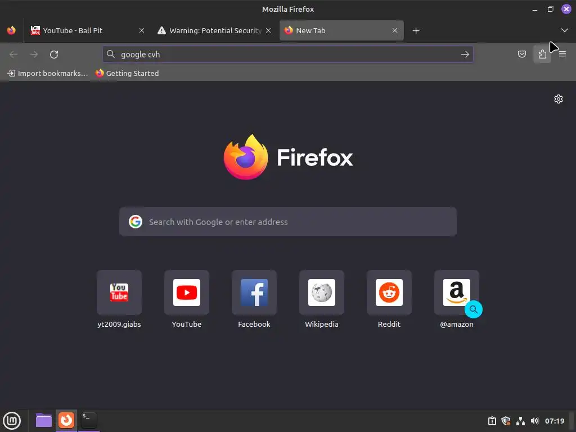The width and height of the screenshot is (576, 432).
Task: Open the Linux Mint start menu
Action: (x=12, y=421)
